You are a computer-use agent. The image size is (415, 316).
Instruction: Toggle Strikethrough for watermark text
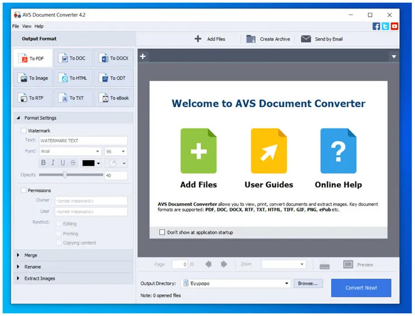(x=73, y=162)
